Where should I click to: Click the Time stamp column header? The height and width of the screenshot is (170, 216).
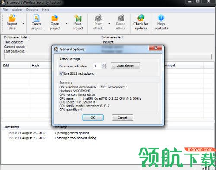coord(11,127)
